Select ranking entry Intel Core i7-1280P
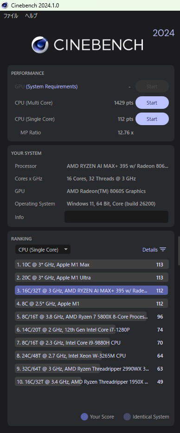 pos(91,329)
